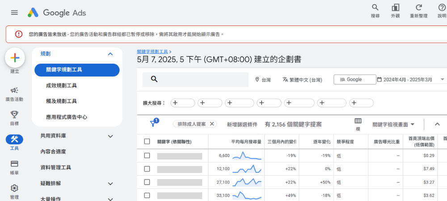Click the 有 2,156 個關鍵字提案 text

[x=293, y=125]
